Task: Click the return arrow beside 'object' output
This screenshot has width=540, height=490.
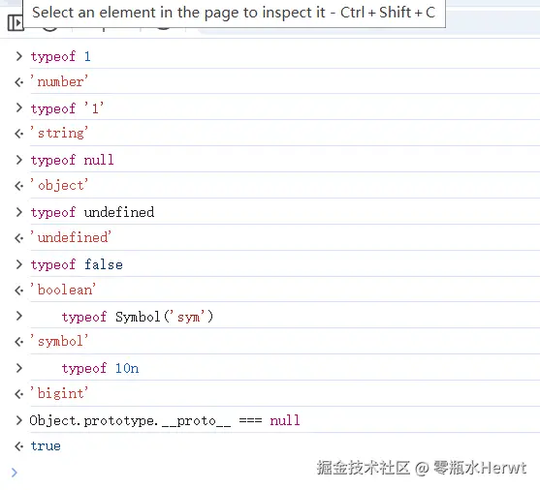Action: (x=19, y=186)
